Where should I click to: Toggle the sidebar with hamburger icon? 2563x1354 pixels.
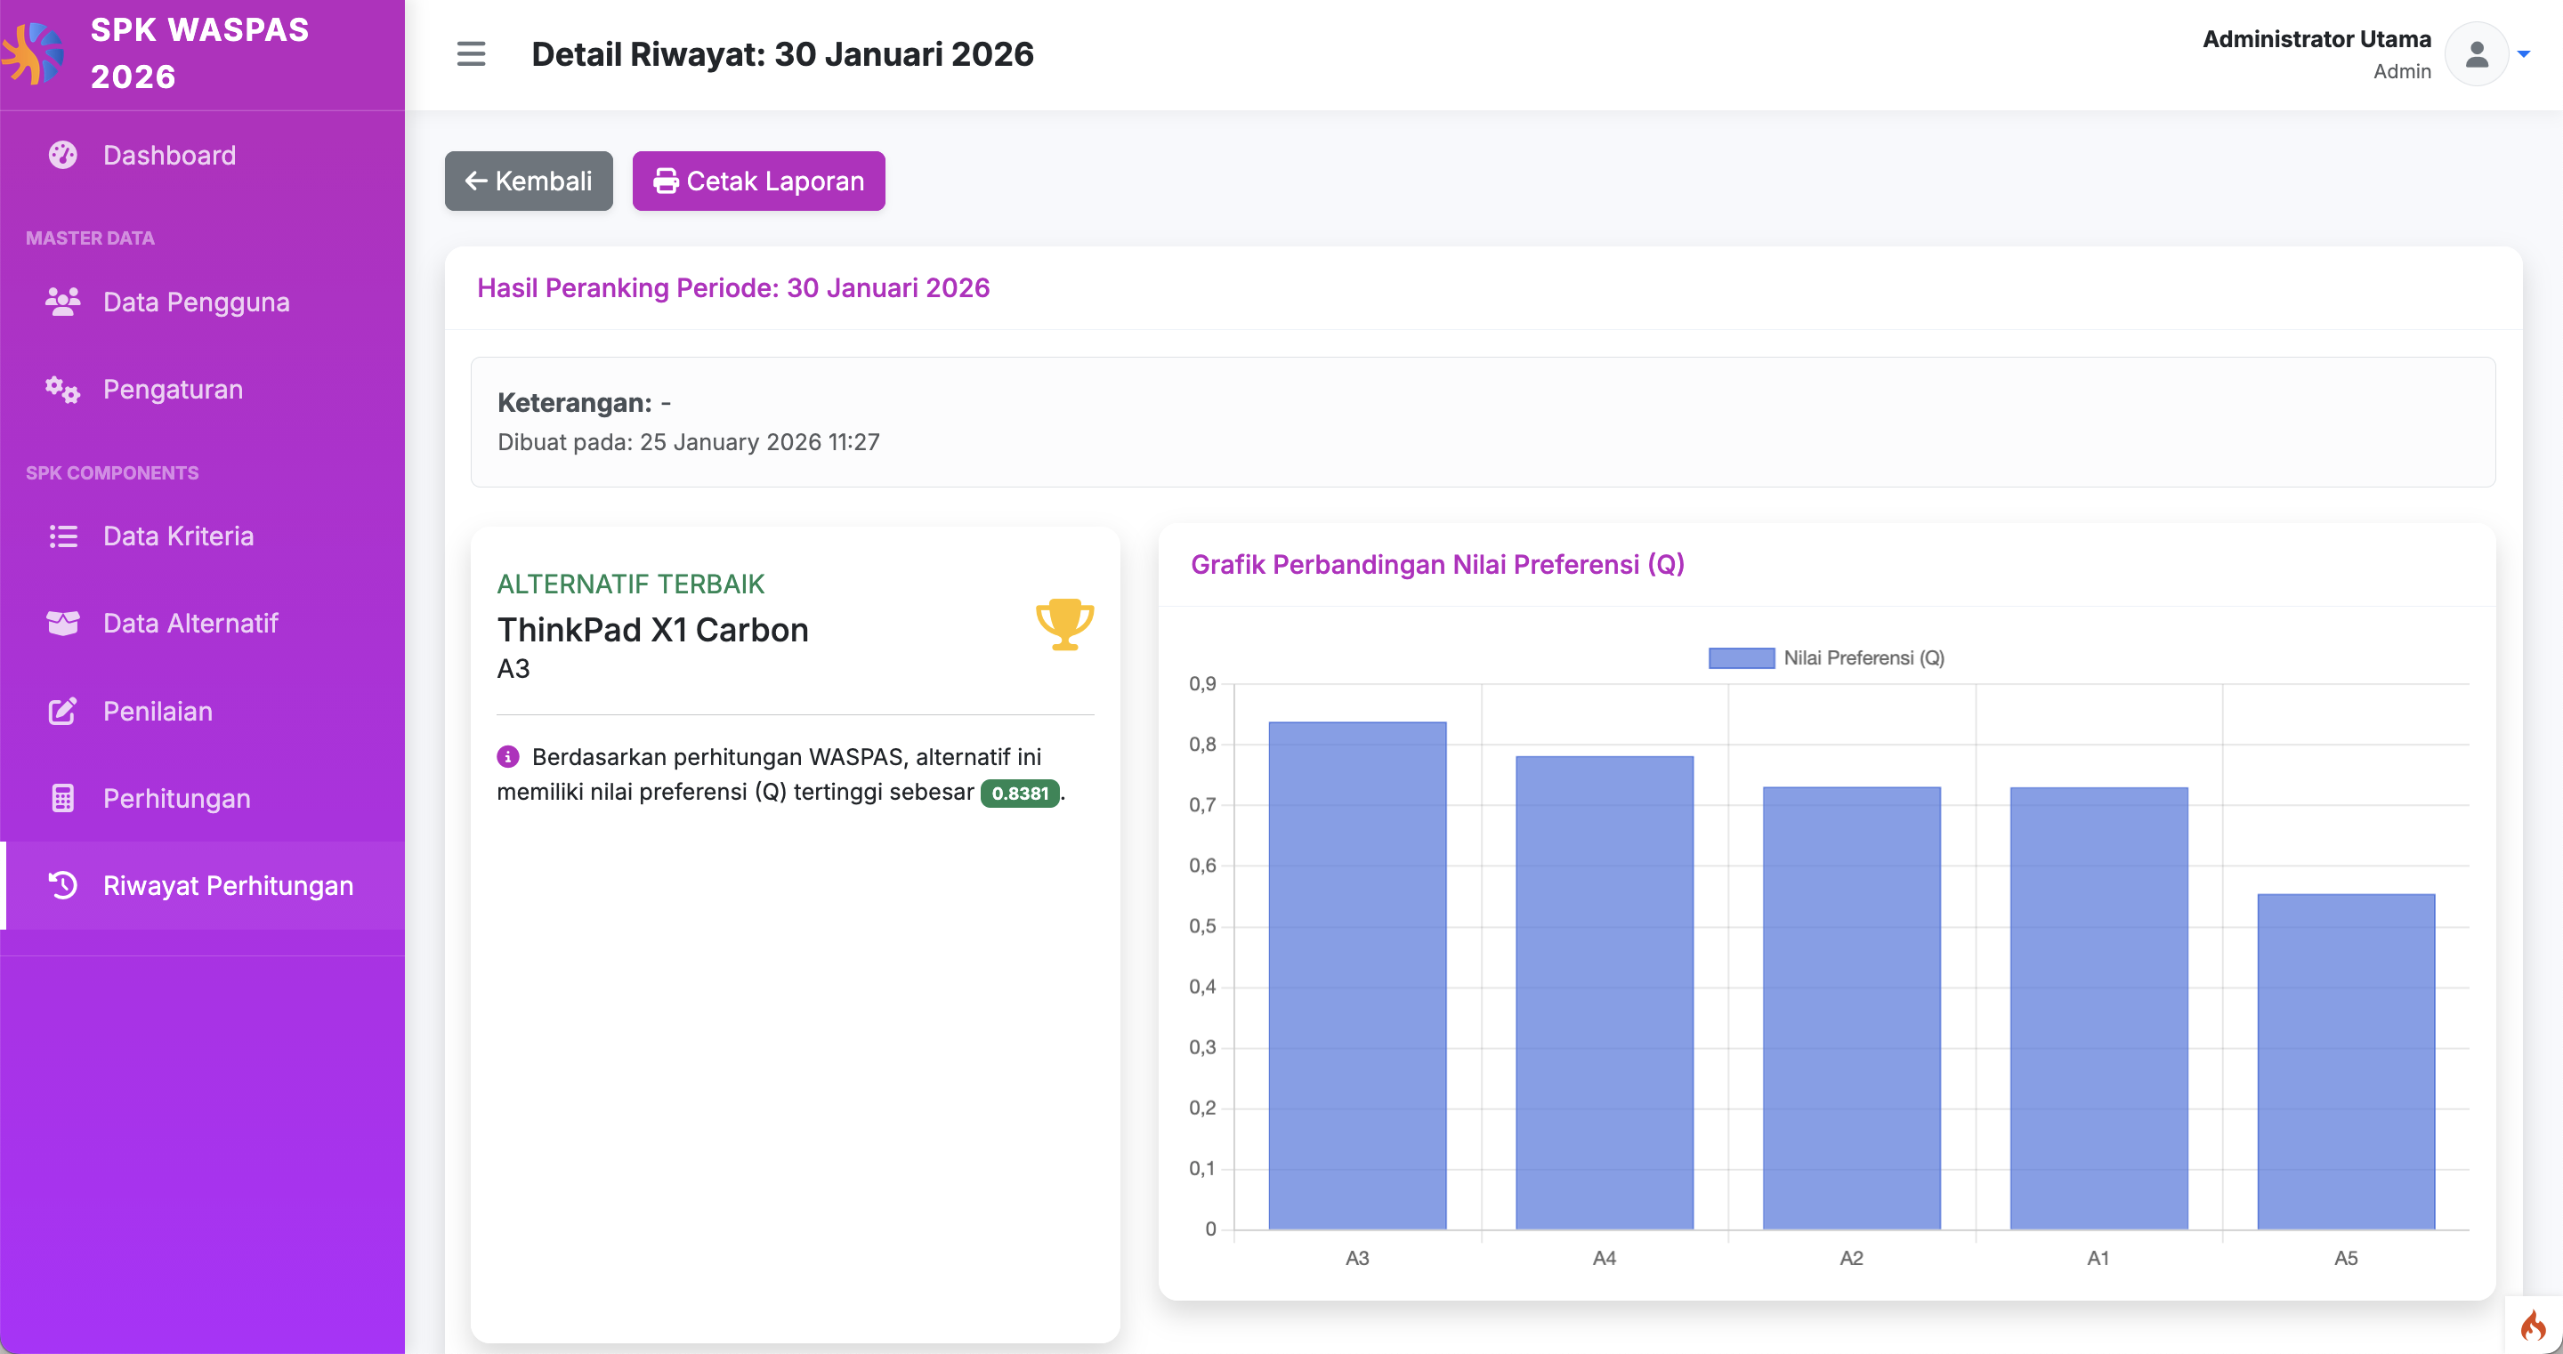click(471, 53)
